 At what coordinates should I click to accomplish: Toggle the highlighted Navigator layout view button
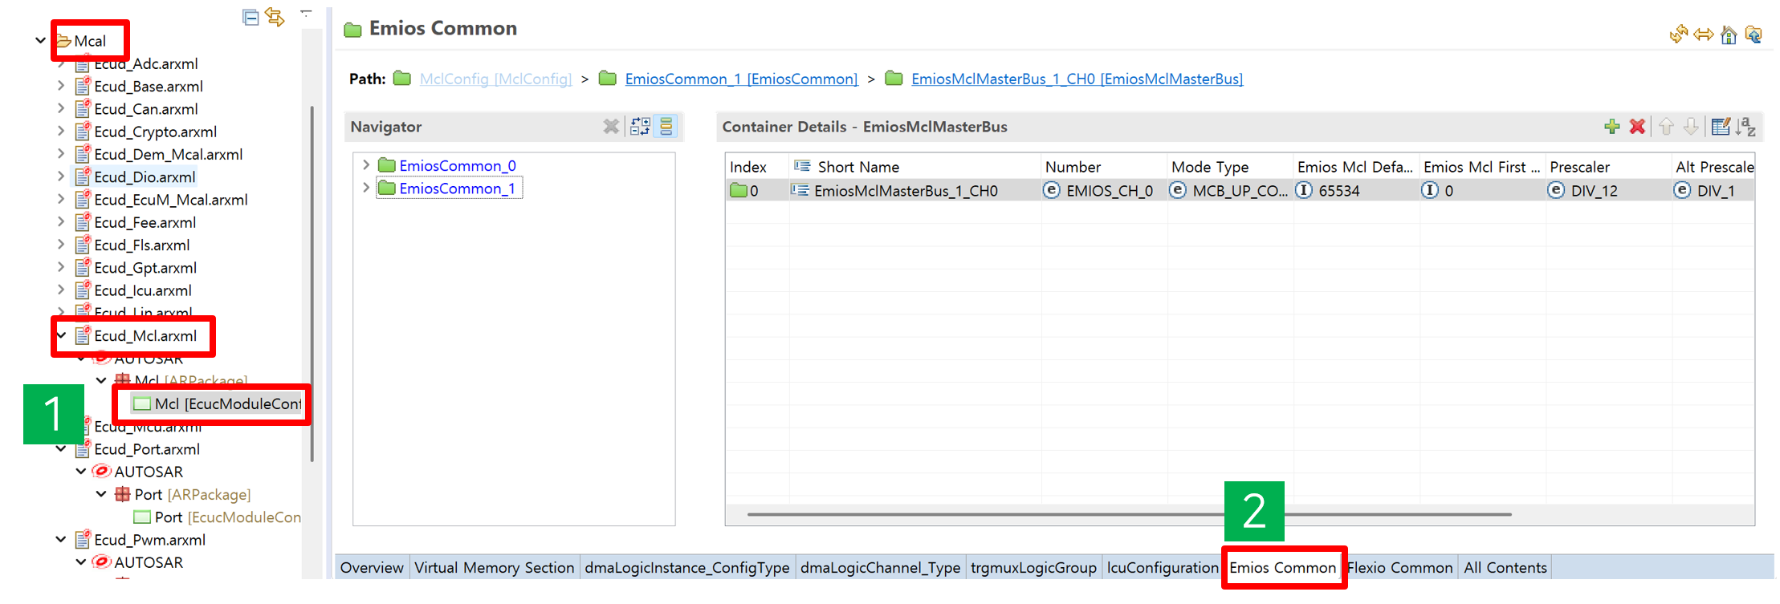tap(666, 127)
